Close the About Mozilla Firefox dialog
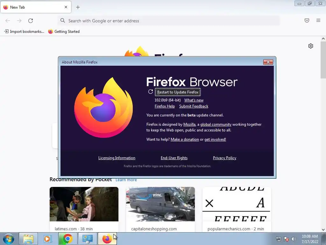Screen dimensions: 326x245 (268, 62)
